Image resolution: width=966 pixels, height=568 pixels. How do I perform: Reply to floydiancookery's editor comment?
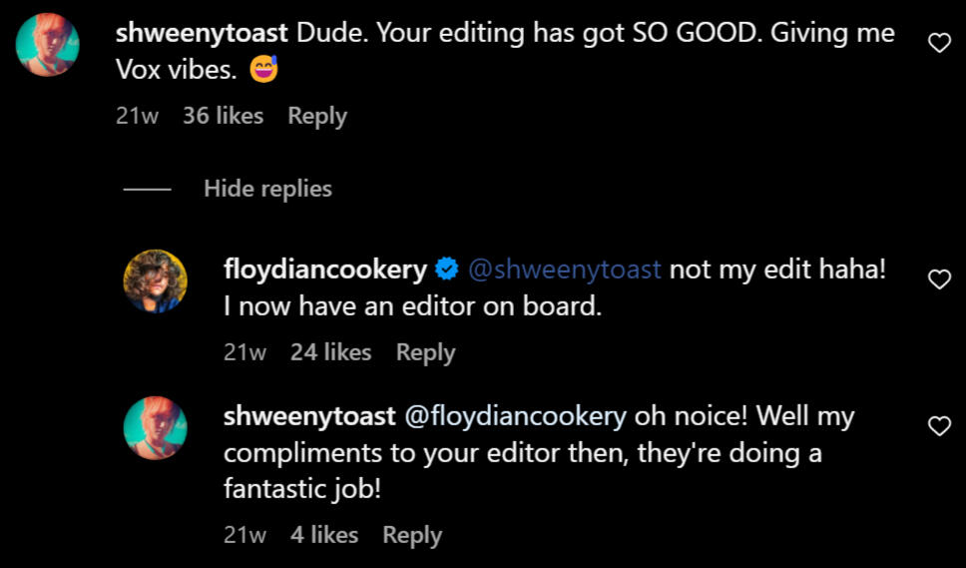click(x=425, y=352)
